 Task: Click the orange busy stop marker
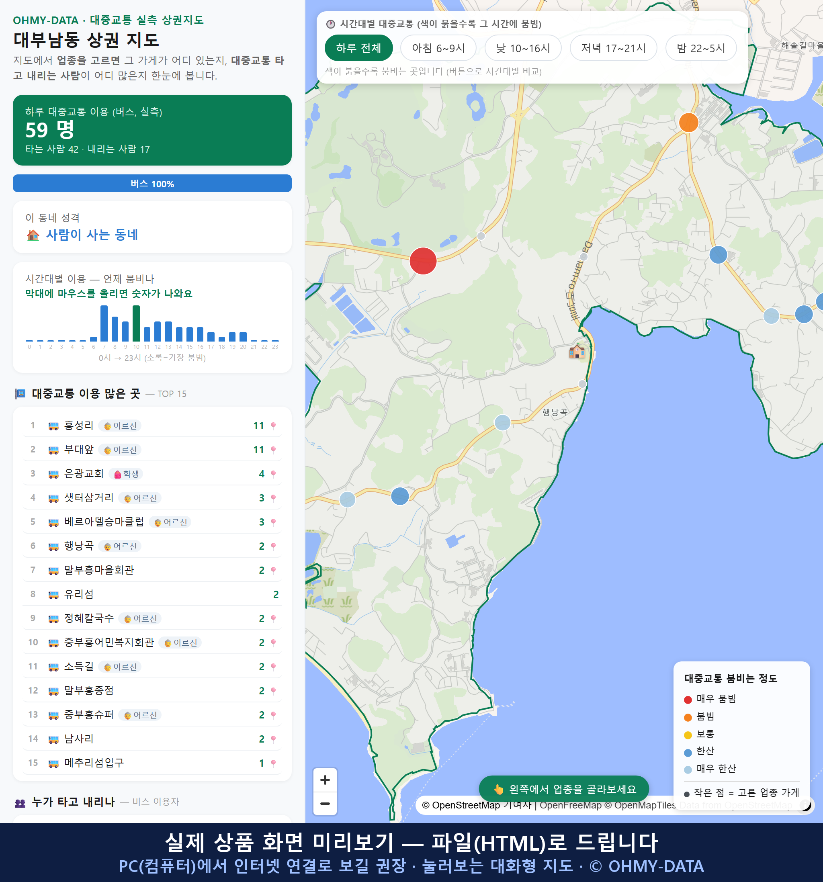tap(688, 123)
